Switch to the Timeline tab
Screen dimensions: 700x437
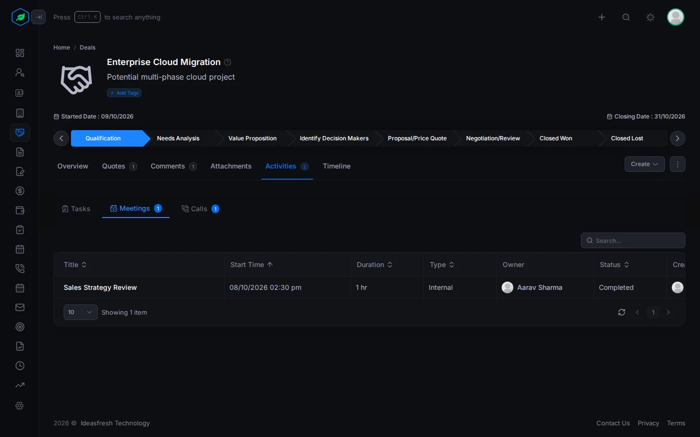336,166
